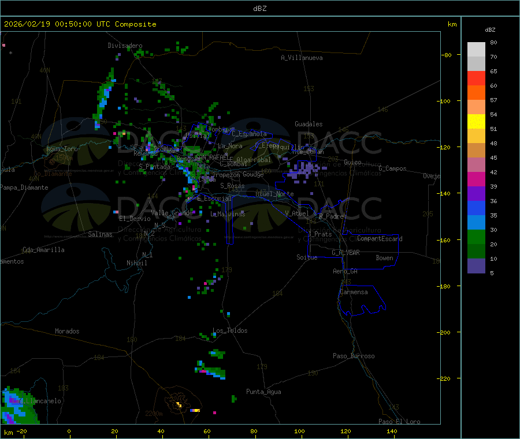Click the 'Bowen' location label

[x=385, y=258]
